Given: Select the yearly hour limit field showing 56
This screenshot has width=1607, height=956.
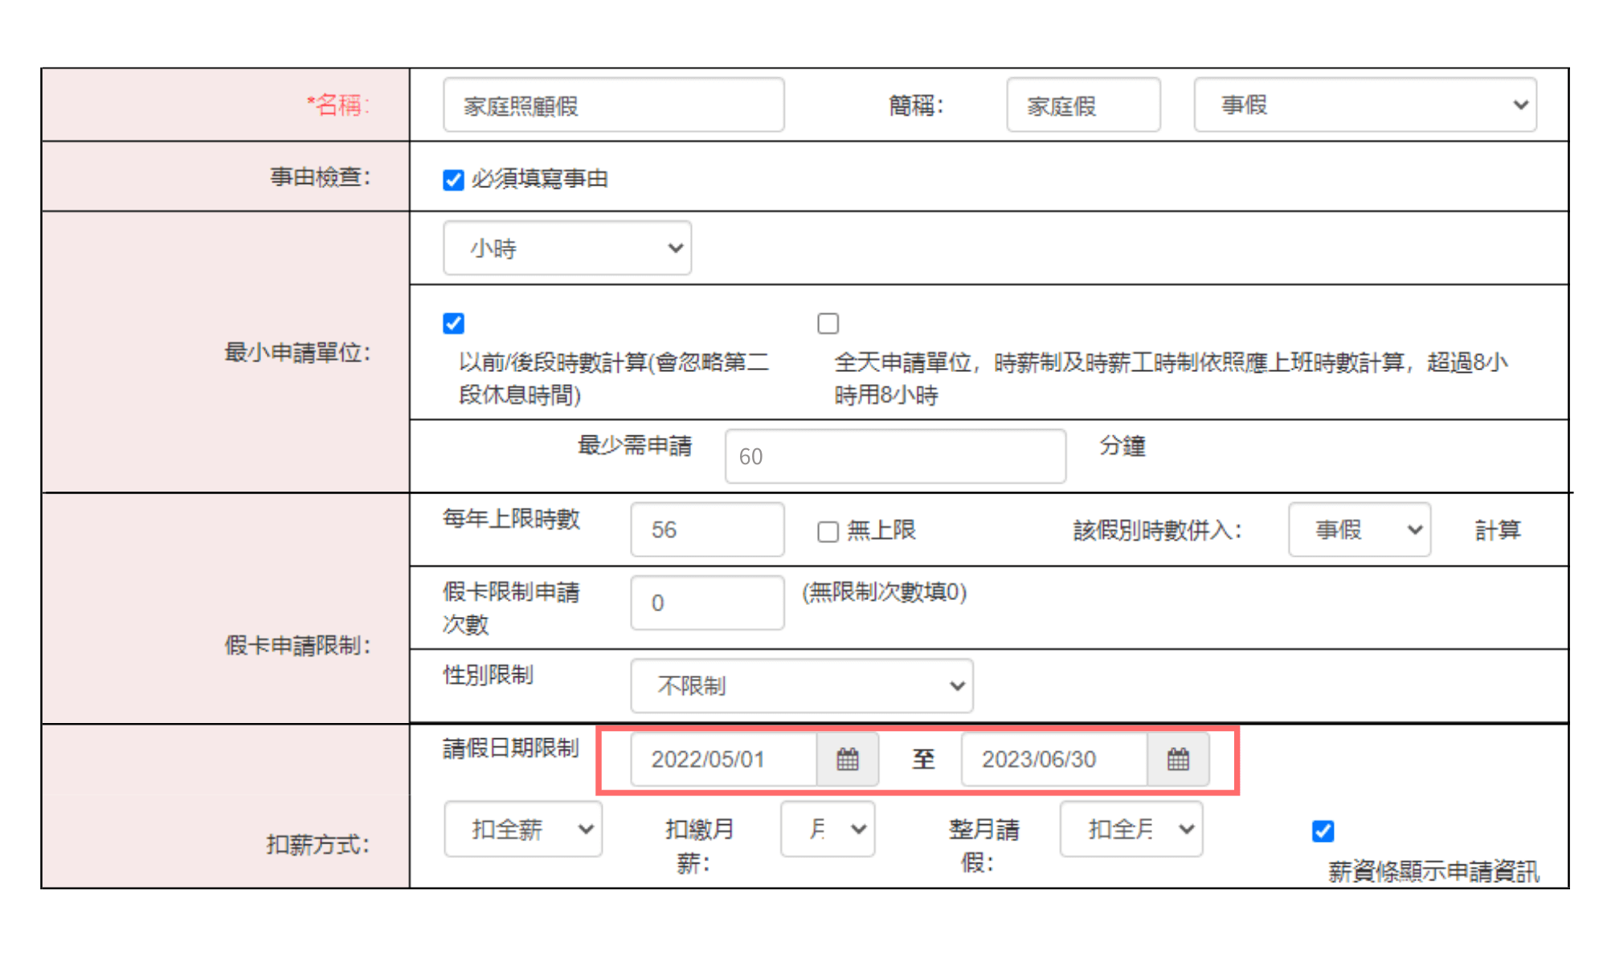Looking at the screenshot, I should pyautogui.click(x=706, y=529).
